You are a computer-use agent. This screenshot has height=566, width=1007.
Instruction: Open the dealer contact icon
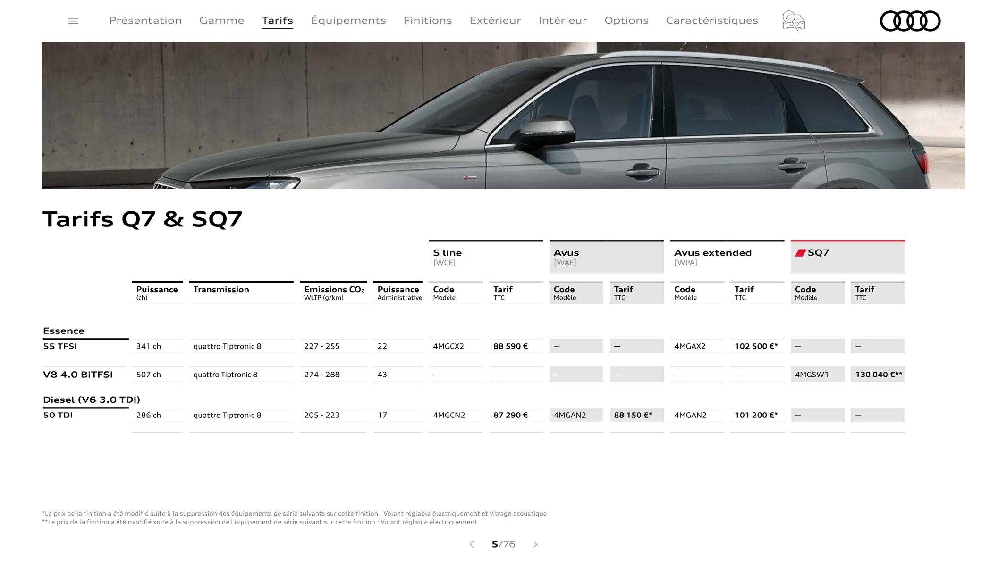pos(794,21)
